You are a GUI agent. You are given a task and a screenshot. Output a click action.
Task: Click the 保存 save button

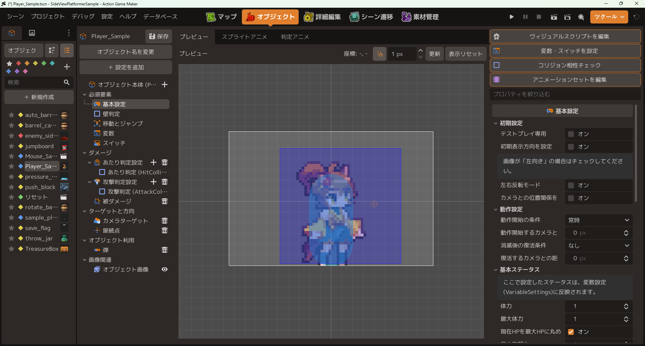[x=159, y=36]
